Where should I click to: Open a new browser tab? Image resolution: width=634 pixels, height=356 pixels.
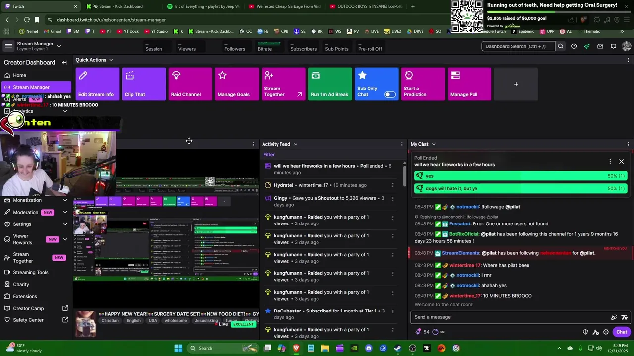click(413, 6)
